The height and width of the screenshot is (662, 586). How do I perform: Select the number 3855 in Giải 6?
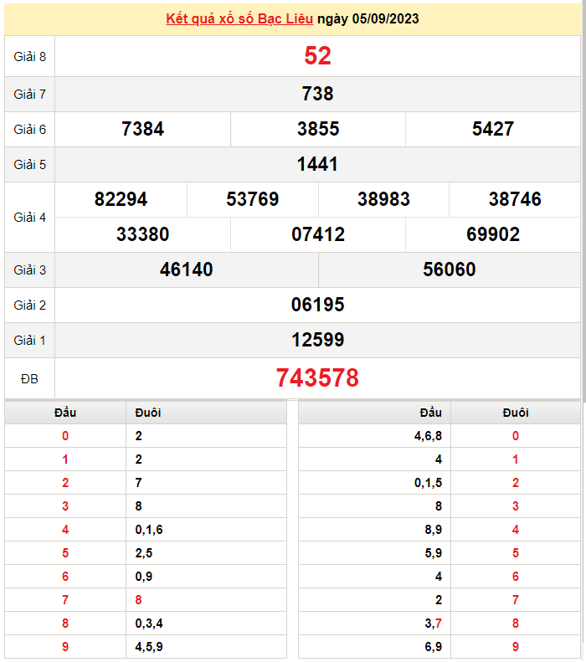click(318, 129)
